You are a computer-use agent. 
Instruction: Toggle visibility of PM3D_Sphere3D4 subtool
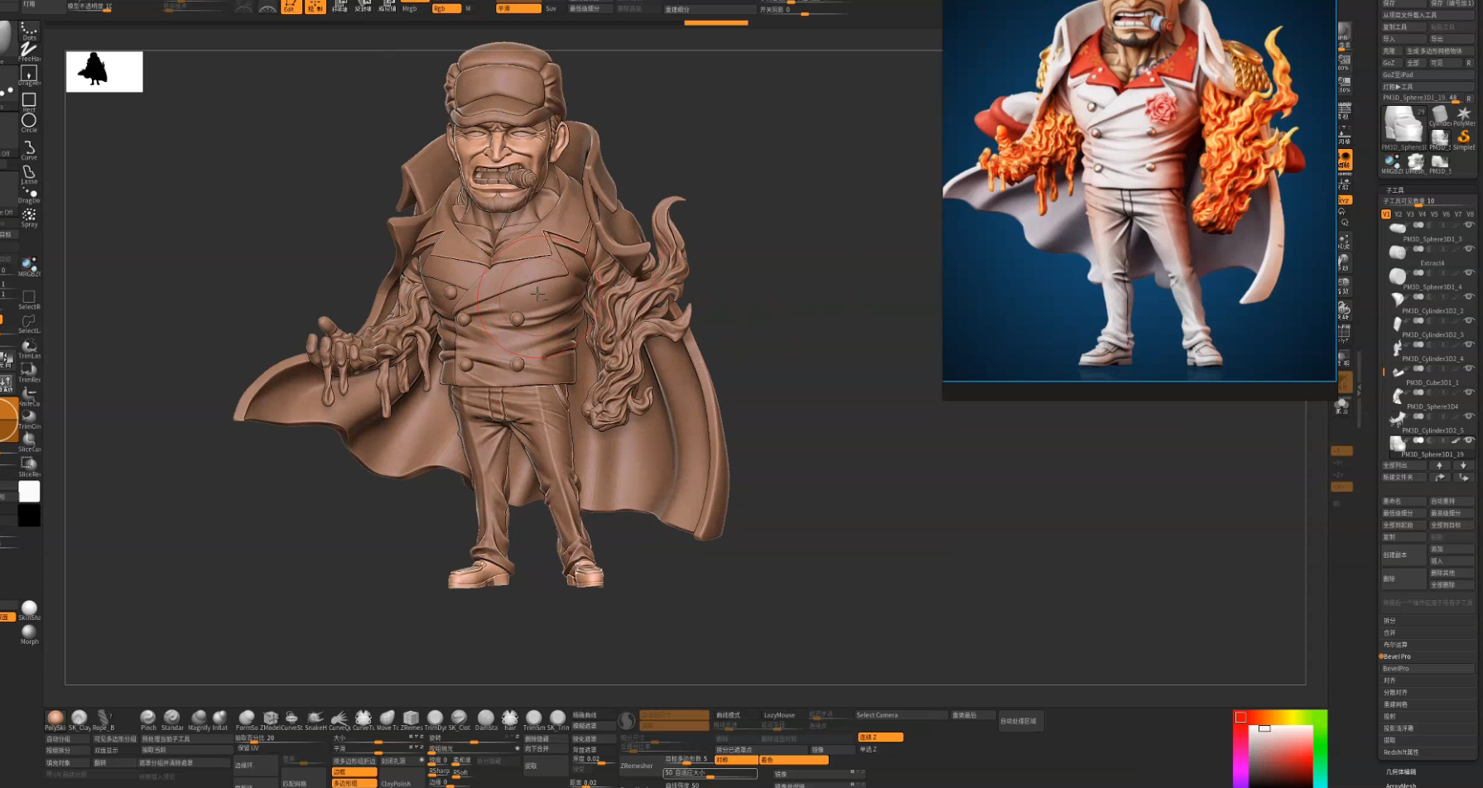1470,393
